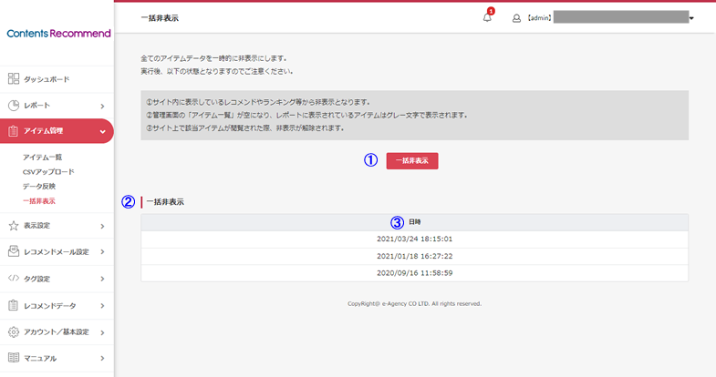Screen dimensions: 716x377
Task: Select 一括非表示 submenu item
Action: pyautogui.click(x=39, y=201)
